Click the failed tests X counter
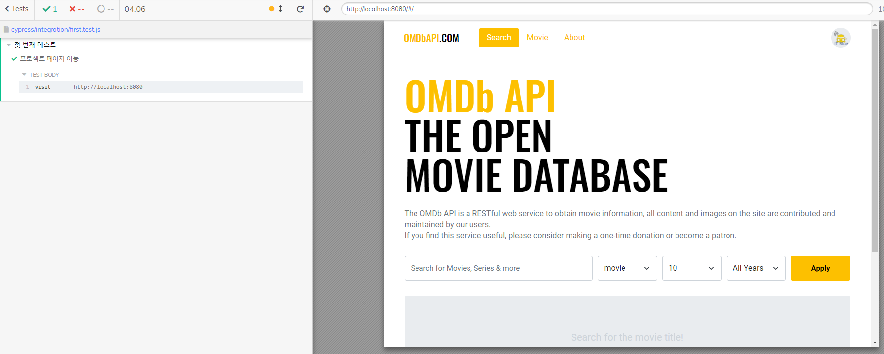 [x=77, y=9]
